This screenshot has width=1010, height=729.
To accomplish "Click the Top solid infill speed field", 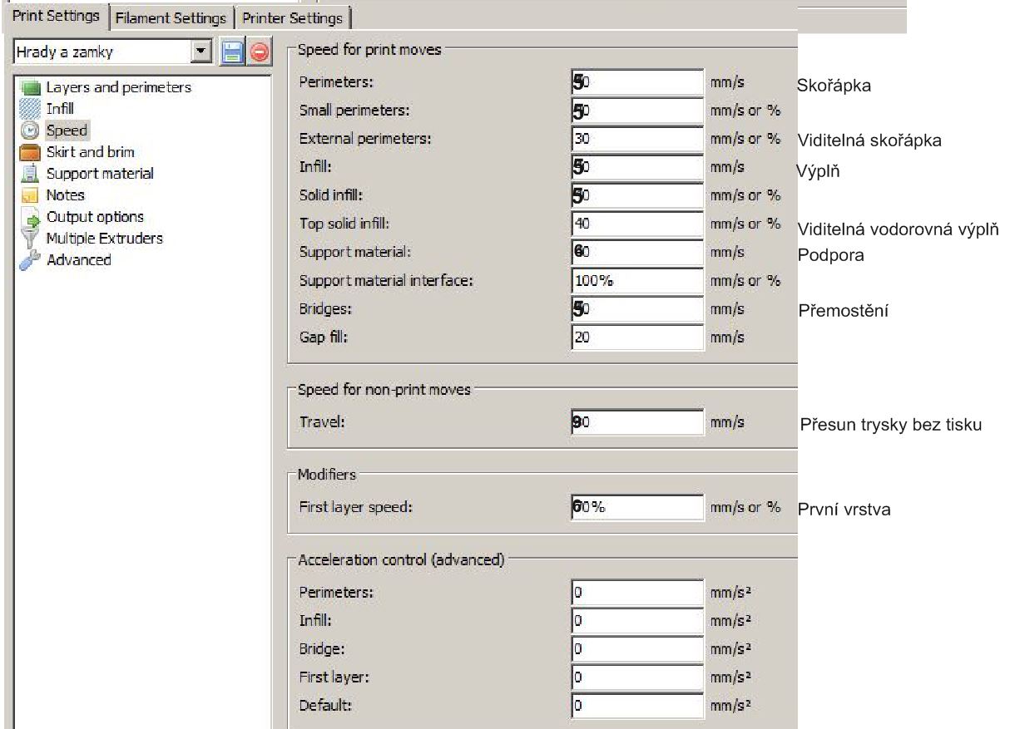I will (x=638, y=224).
